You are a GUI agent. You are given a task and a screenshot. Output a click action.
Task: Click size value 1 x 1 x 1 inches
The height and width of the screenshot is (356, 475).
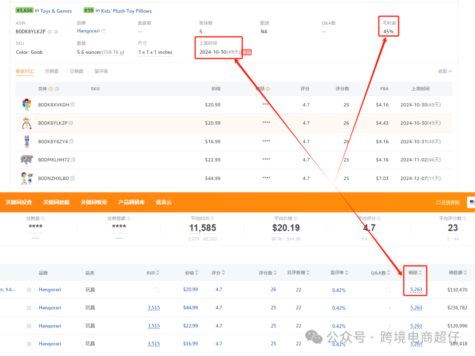155,52
